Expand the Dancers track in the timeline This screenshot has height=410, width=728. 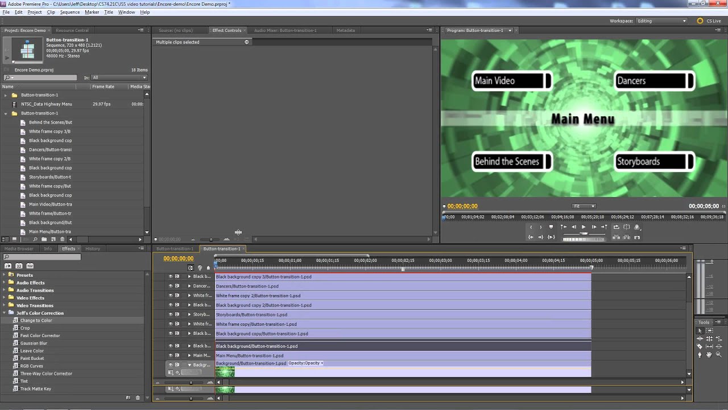tap(189, 286)
